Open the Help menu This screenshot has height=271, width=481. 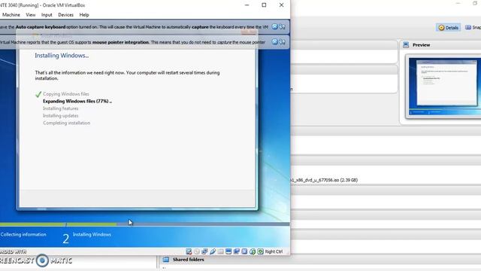(x=84, y=15)
